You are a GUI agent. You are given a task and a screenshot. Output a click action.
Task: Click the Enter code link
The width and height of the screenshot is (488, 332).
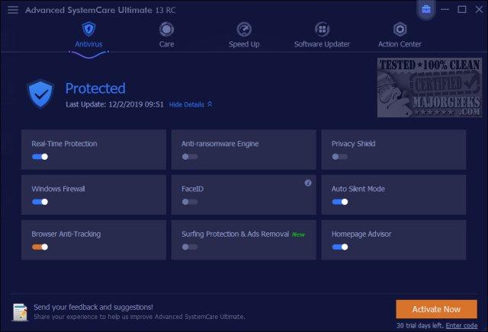click(x=461, y=325)
